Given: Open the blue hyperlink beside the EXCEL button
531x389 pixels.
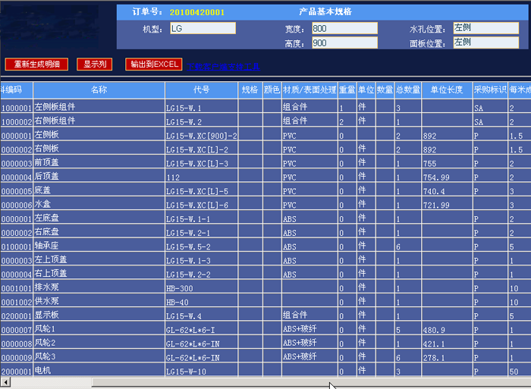Looking at the screenshot, I should click(x=223, y=66).
